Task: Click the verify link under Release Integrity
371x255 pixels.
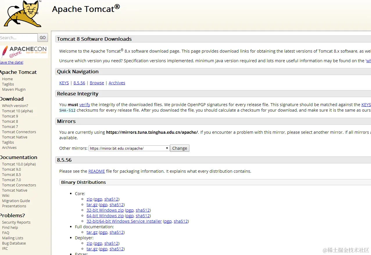Action: (x=85, y=105)
